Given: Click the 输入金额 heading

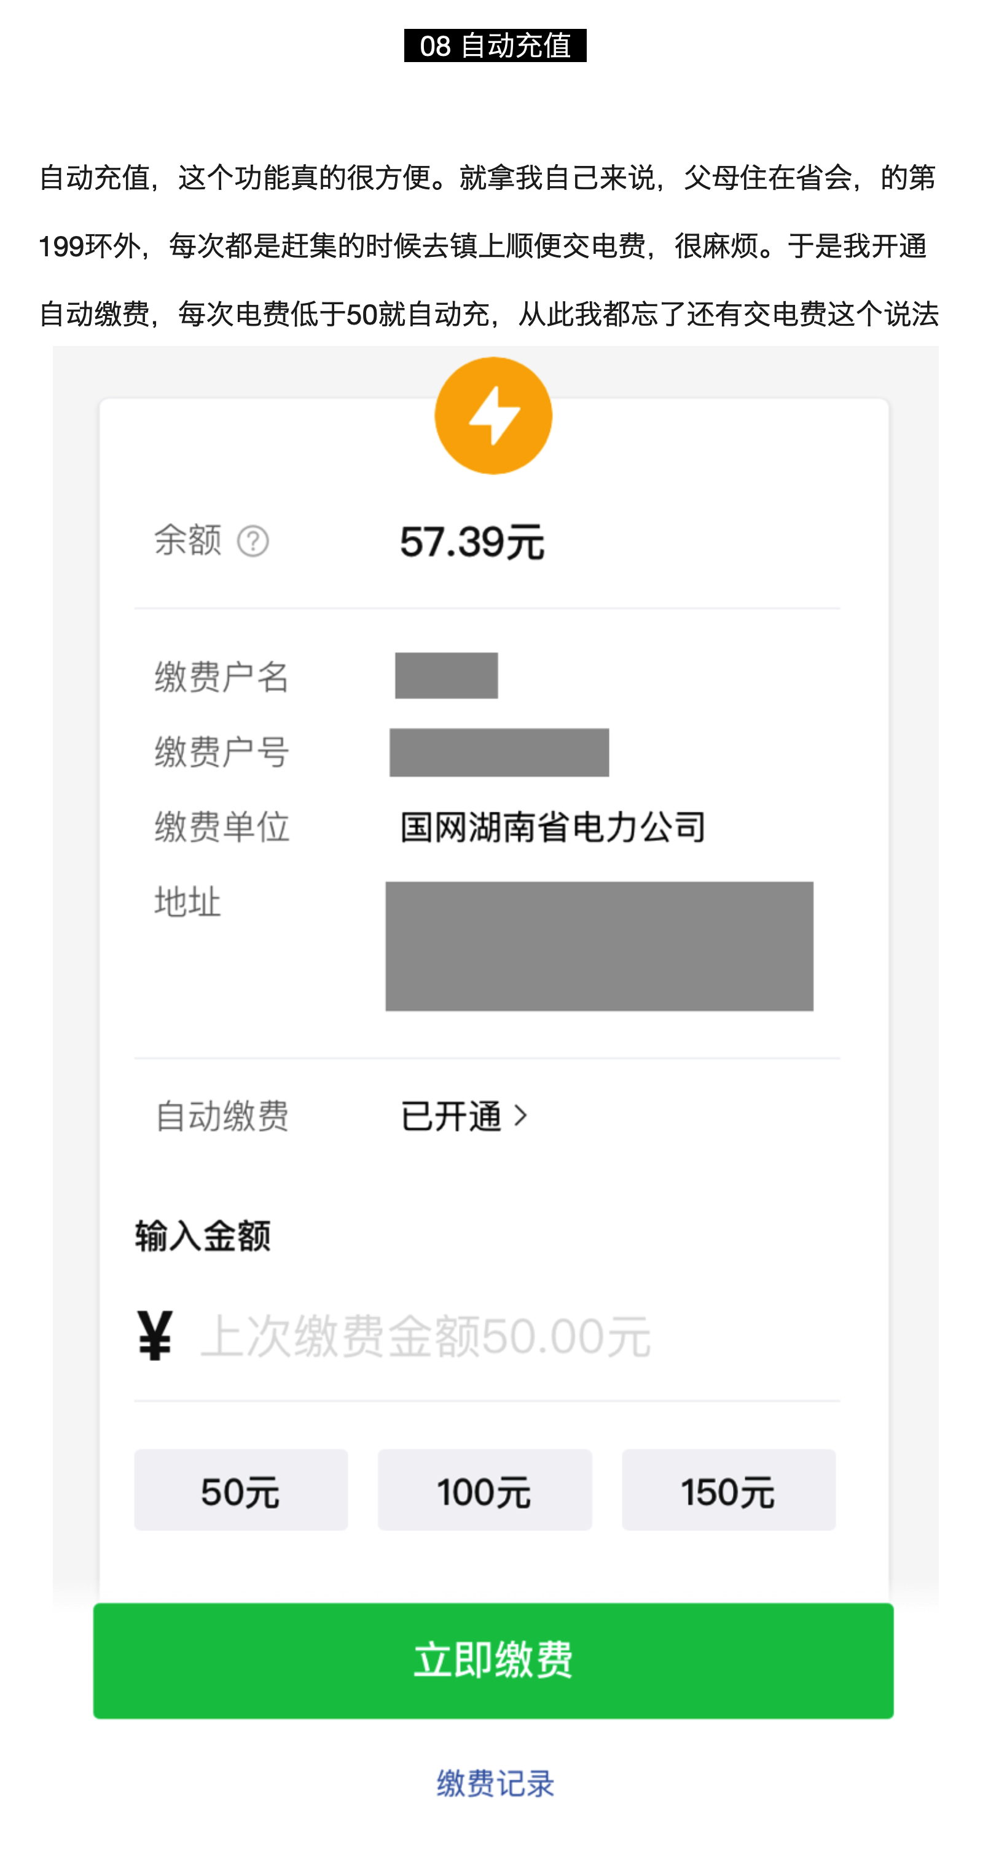Looking at the screenshot, I should 203,1236.
